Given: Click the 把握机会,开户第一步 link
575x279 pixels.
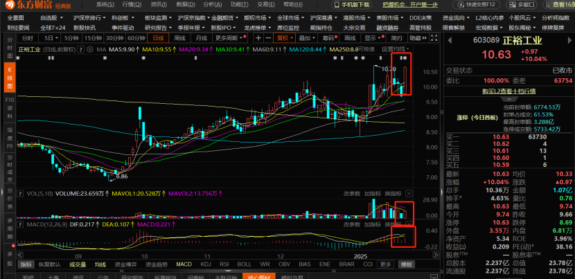Looking at the screenshot, I should coord(410,5).
